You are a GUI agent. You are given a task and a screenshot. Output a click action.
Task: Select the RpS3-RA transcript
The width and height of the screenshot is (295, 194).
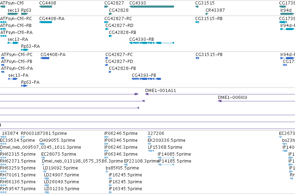pos(25,50)
